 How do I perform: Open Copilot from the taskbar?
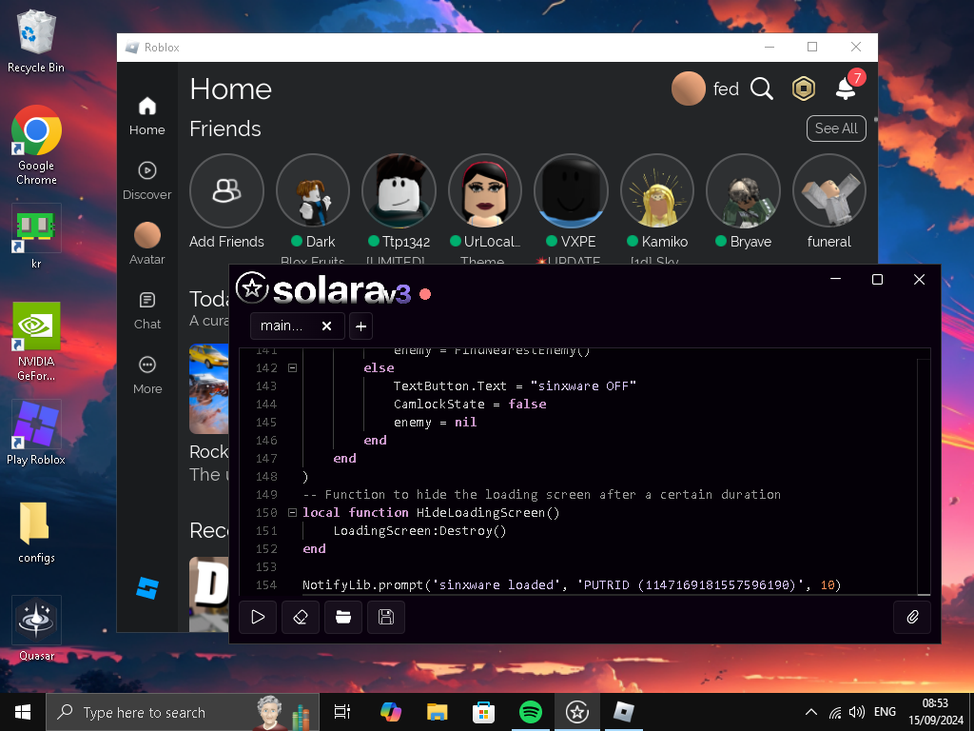[391, 712]
